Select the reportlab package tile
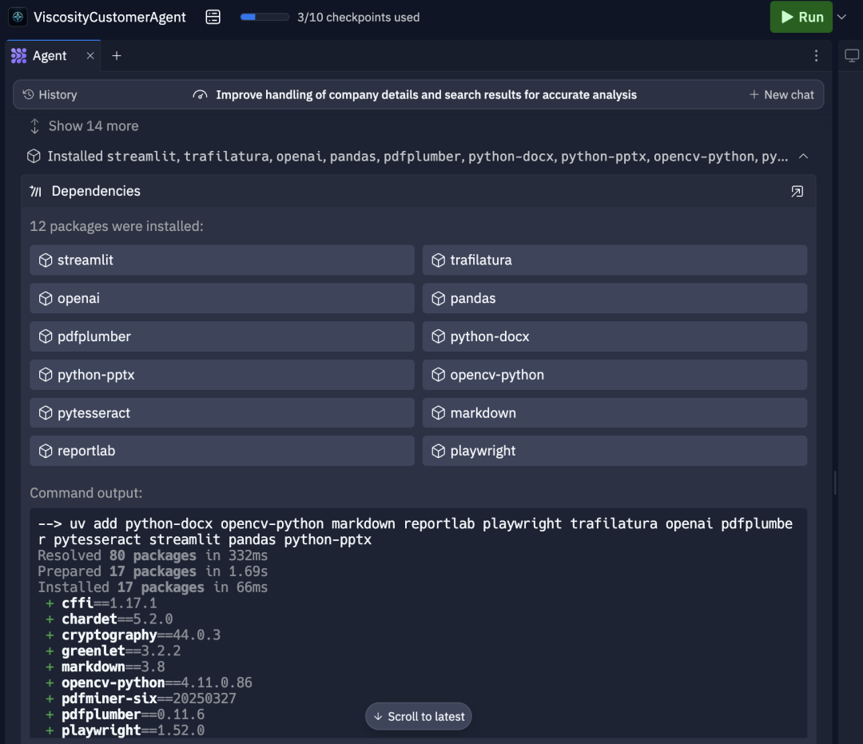Viewport: 863px width, 744px height. pos(222,451)
